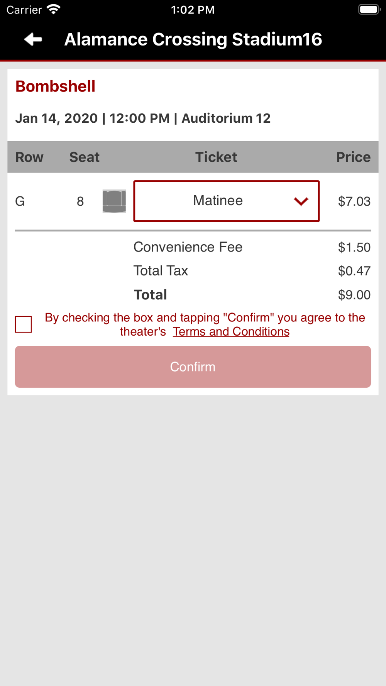
Task: Tap the $7.03 ticket price
Action: [354, 201]
